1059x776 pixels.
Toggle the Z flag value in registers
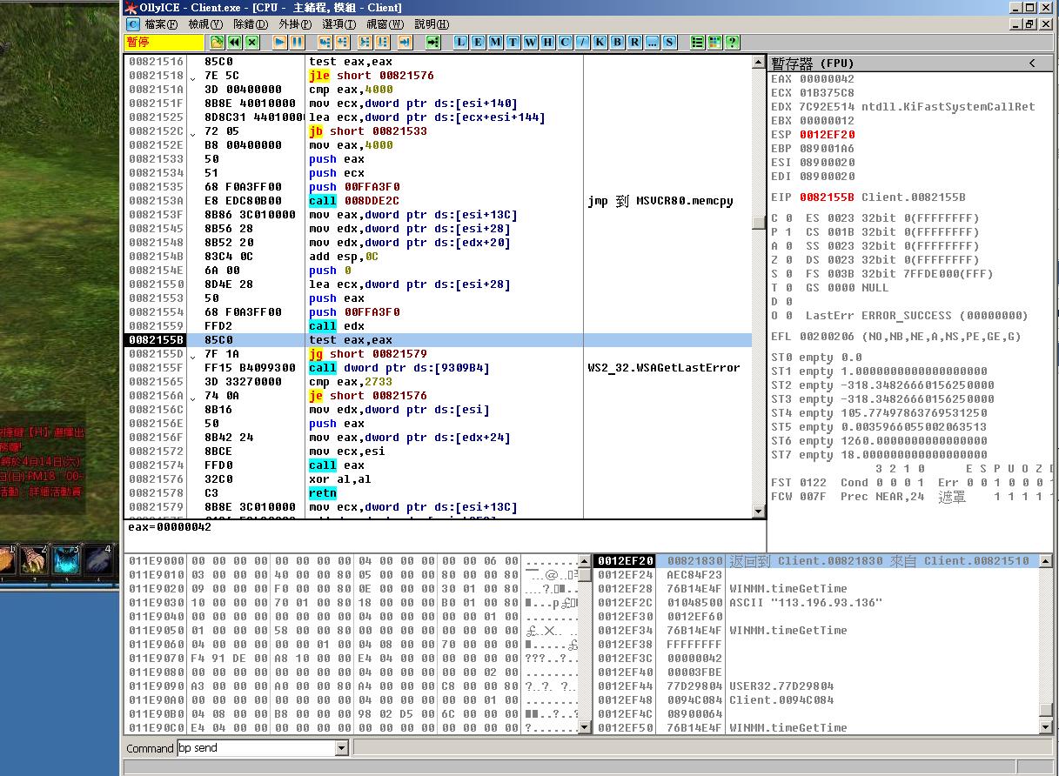788,260
